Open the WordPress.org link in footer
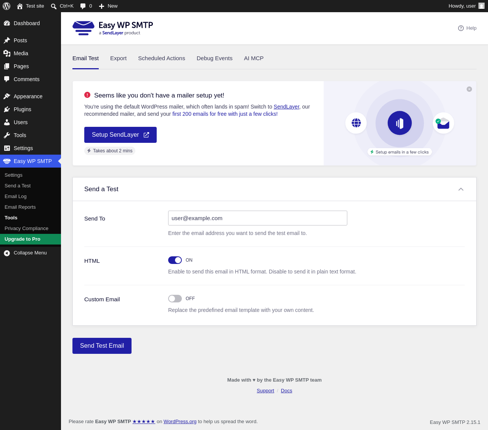This screenshot has width=488, height=430. coord(180,422)
